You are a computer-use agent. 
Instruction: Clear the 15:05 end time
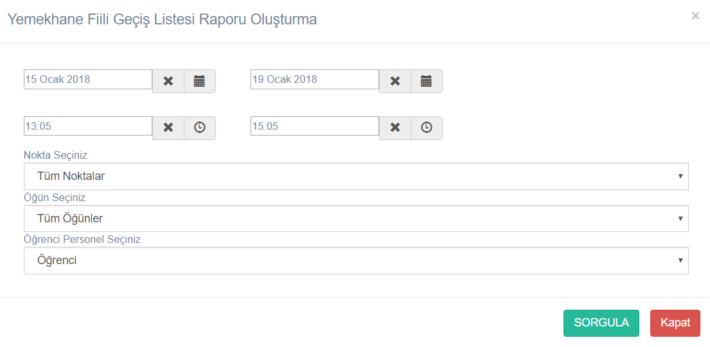pyautogui.click(x=395, y=128)
